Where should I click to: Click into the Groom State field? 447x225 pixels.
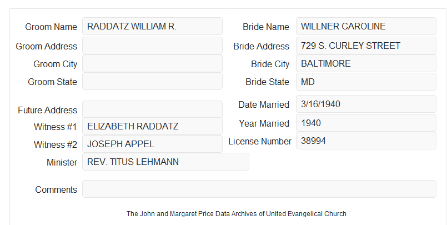tap(152, 81)
